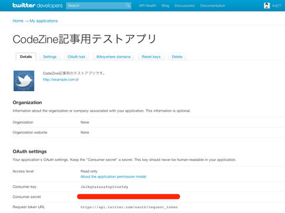Click the Consumer secret label
This screenshot has height=213, width=285.
click(x=27, y=197)
